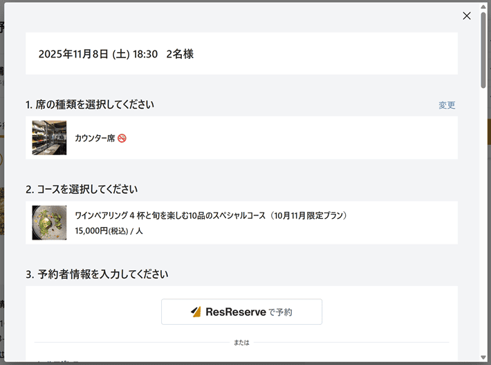Screen dimensions: 491x365
Task: Click the または divider text
Action: [x=241, y=342]
